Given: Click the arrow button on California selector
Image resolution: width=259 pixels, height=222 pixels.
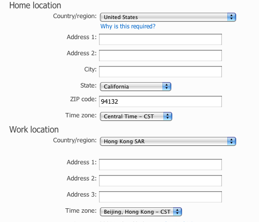Looking at the screenshot, I should (167, 87).
